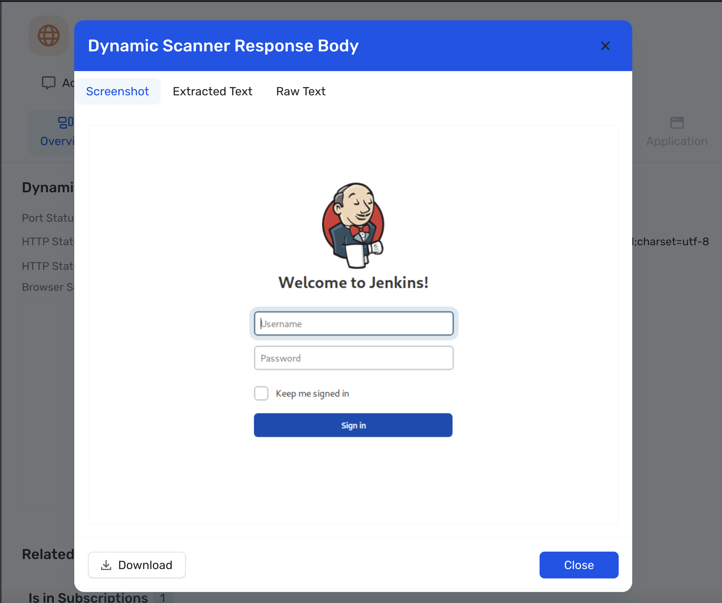
Task: Click the Is in Subscriptions heading in the background
Action: (88, 598)
